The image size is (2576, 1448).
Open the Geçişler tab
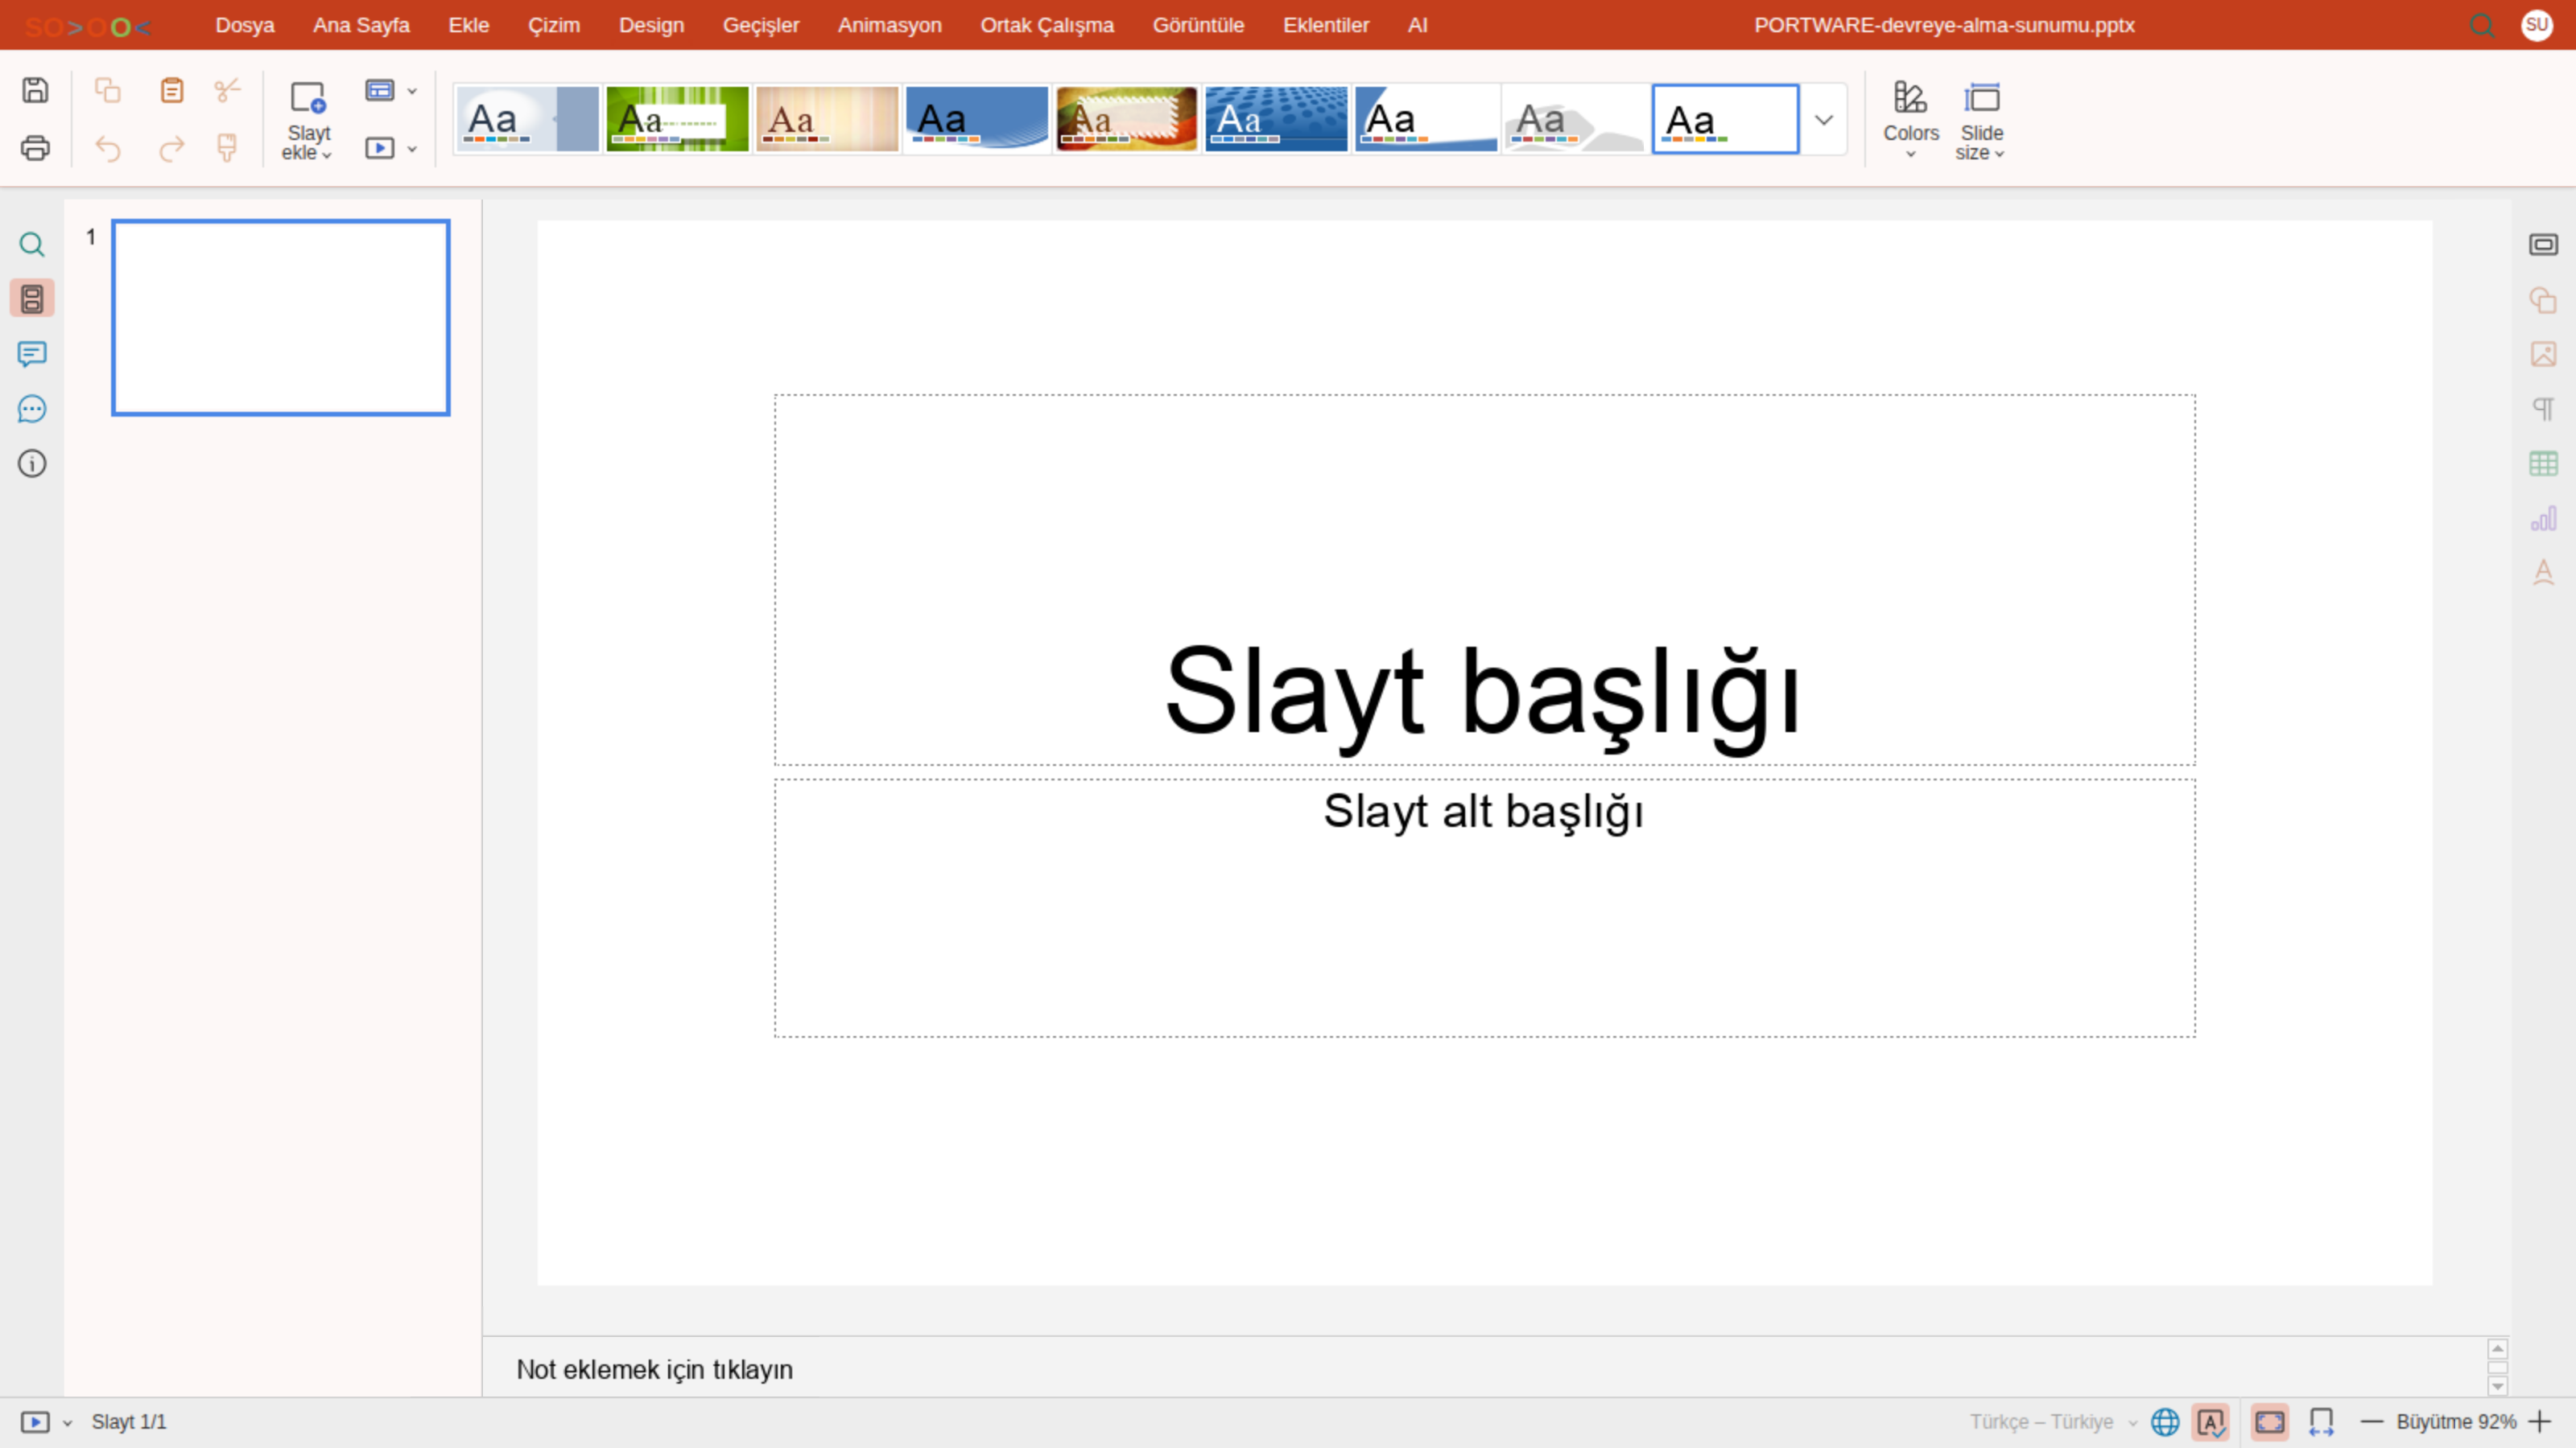(x=761, y=25)
